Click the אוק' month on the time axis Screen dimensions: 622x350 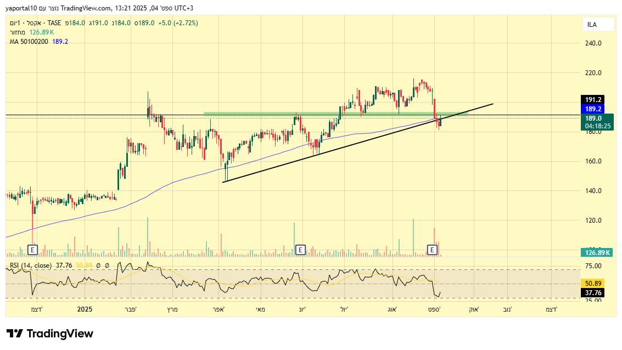click(x=474, y=309)
